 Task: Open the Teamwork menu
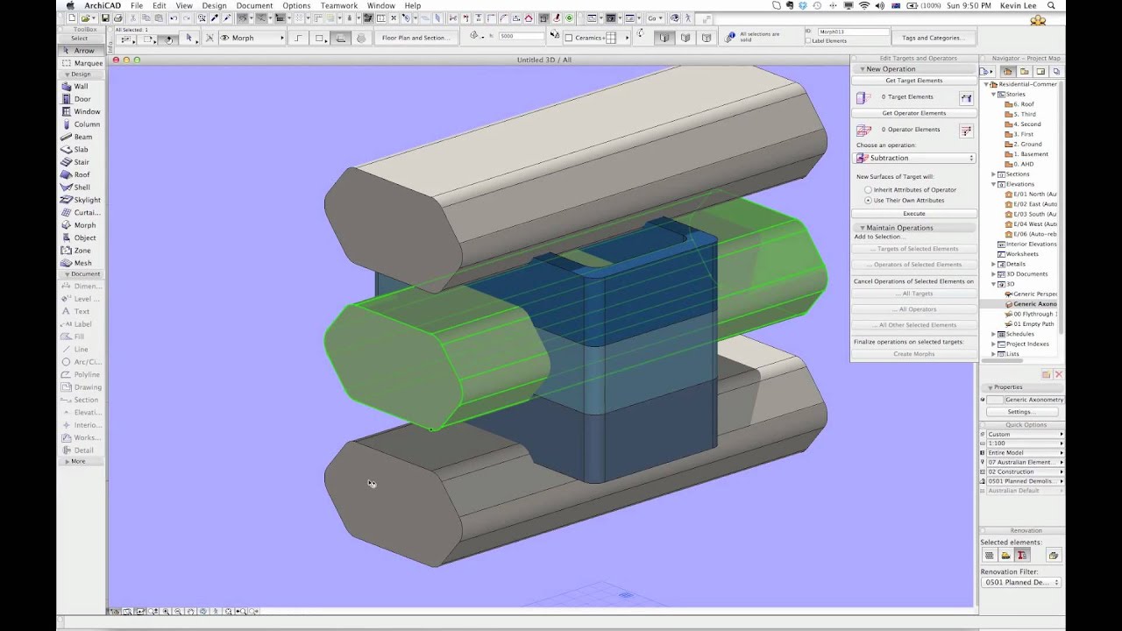[339, 5]
